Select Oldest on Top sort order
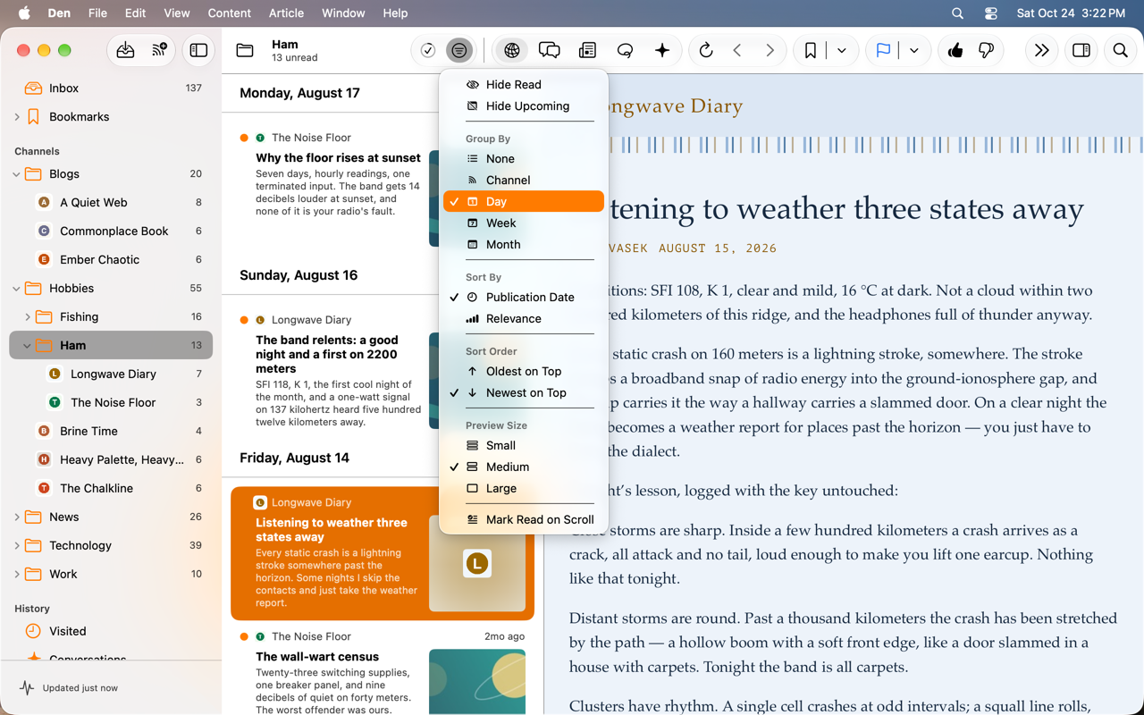The image size is (1144, 715). pyautogui.click(x=524, y=371)
